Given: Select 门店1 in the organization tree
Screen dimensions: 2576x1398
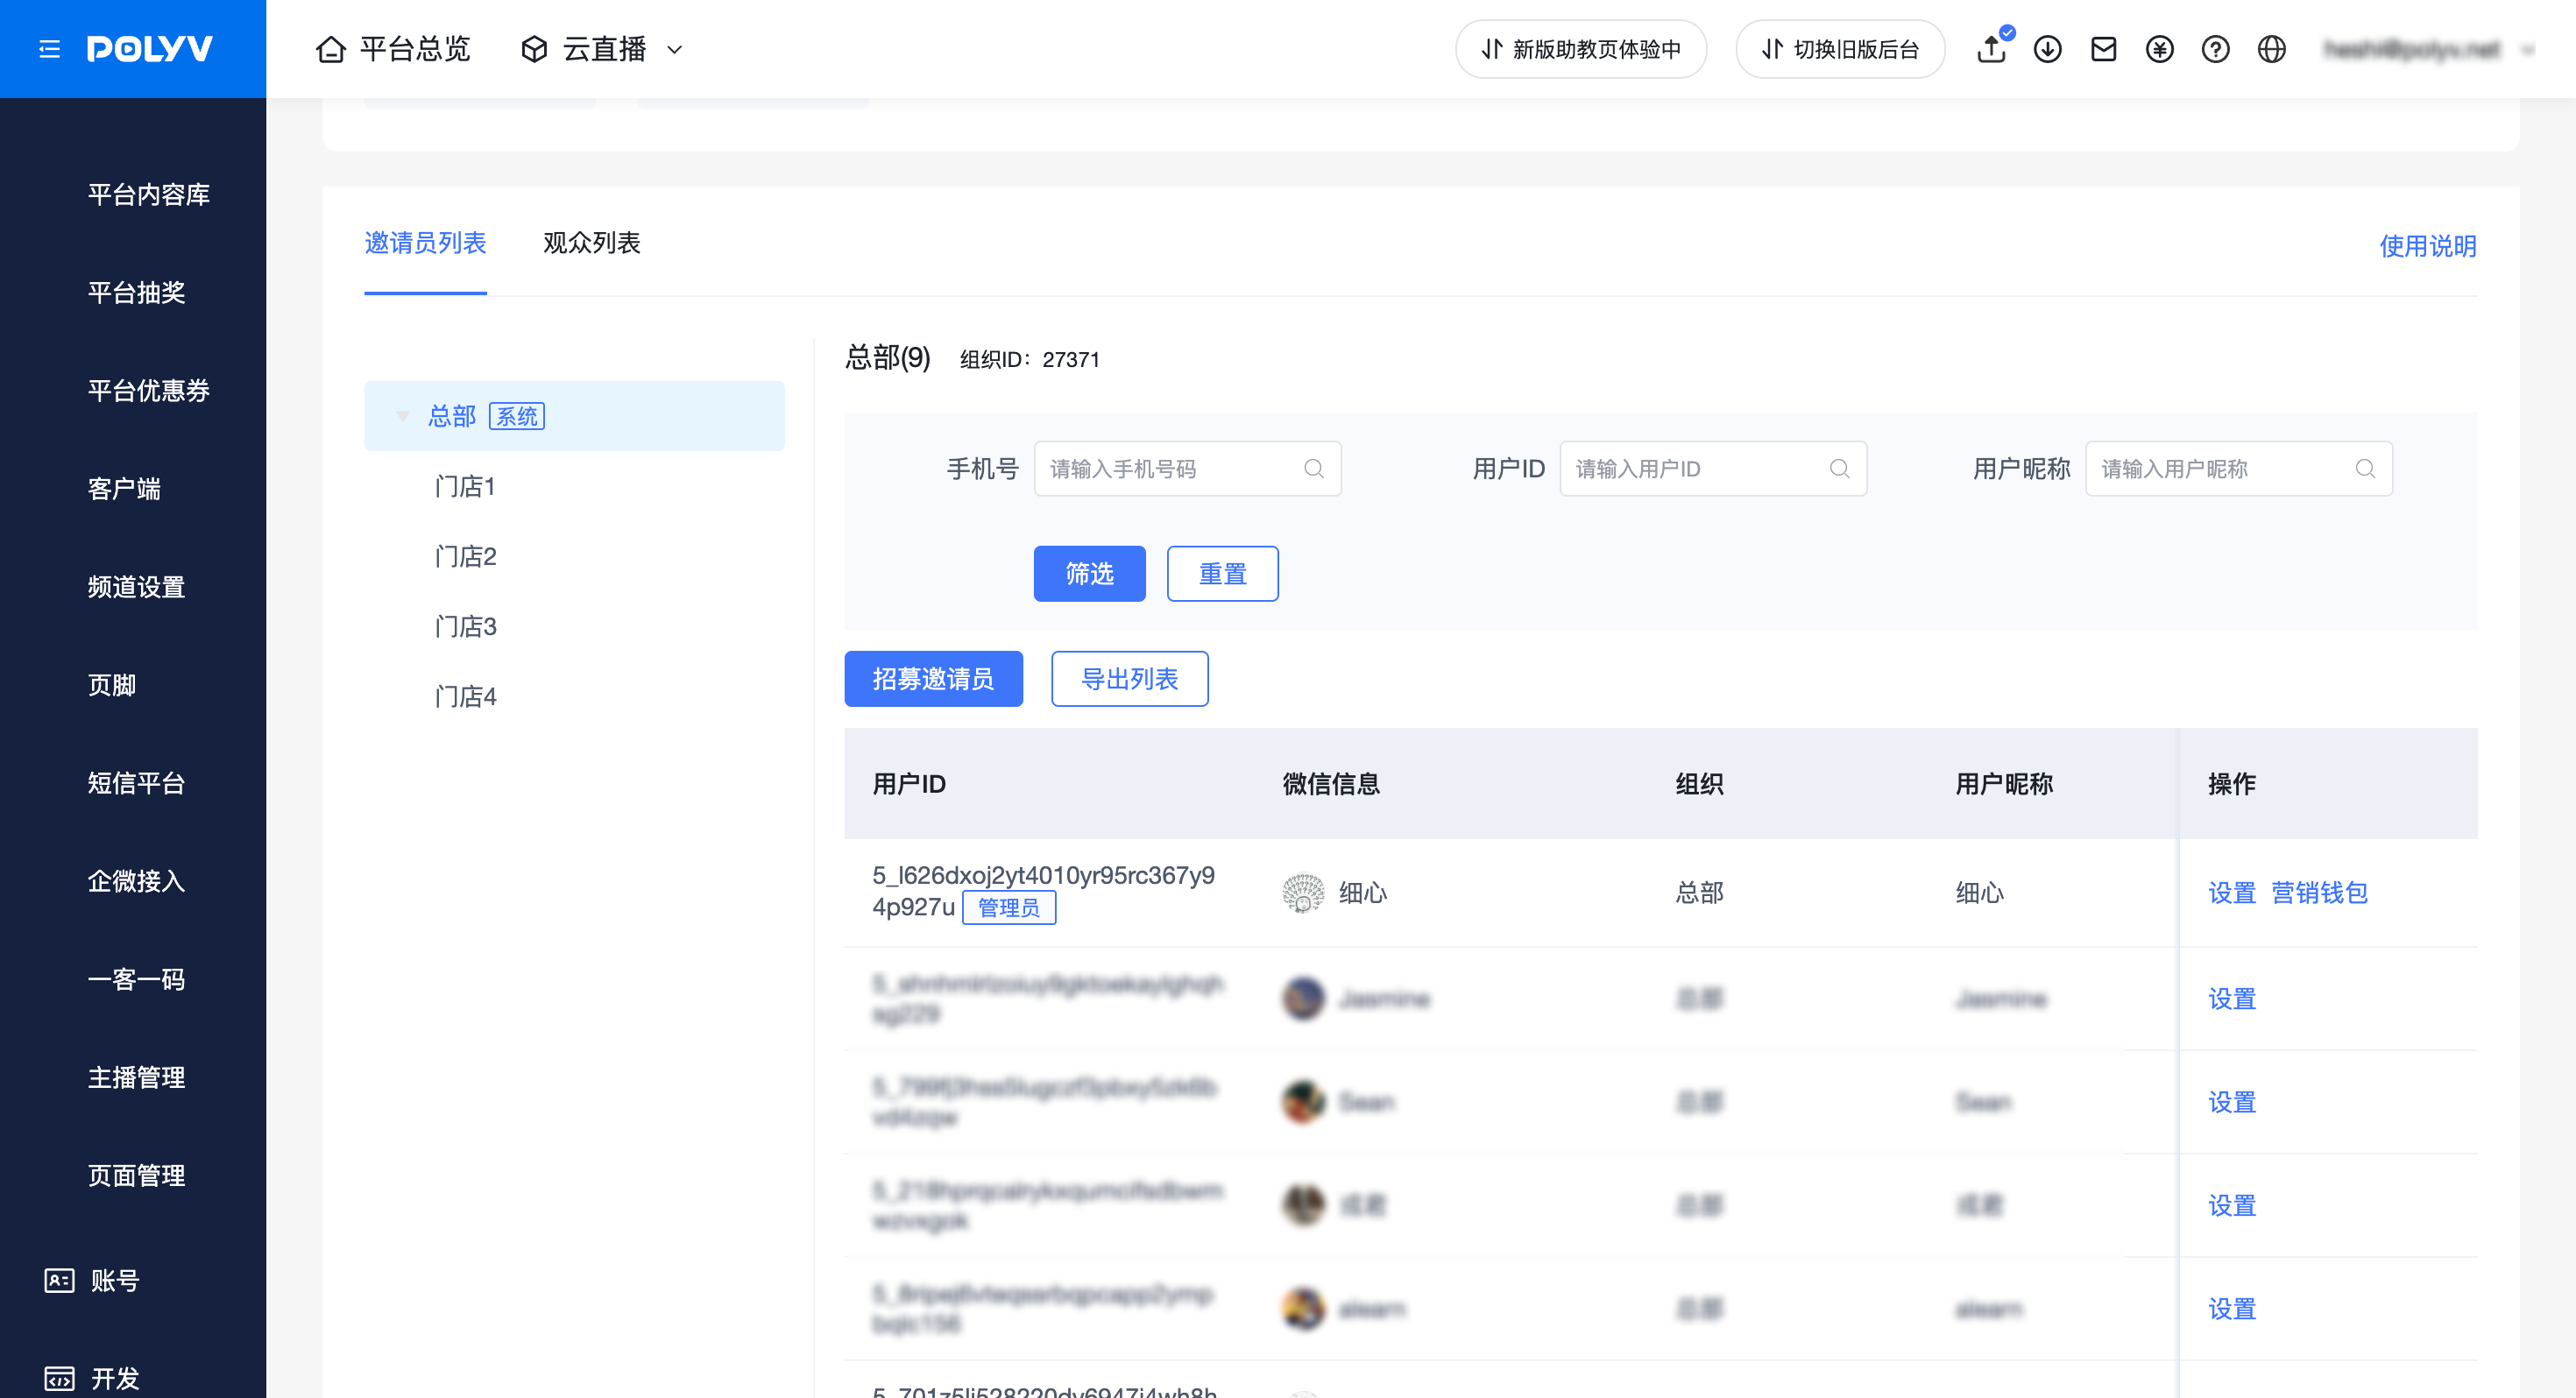Looking at the screenshot, I should [465, 486].
